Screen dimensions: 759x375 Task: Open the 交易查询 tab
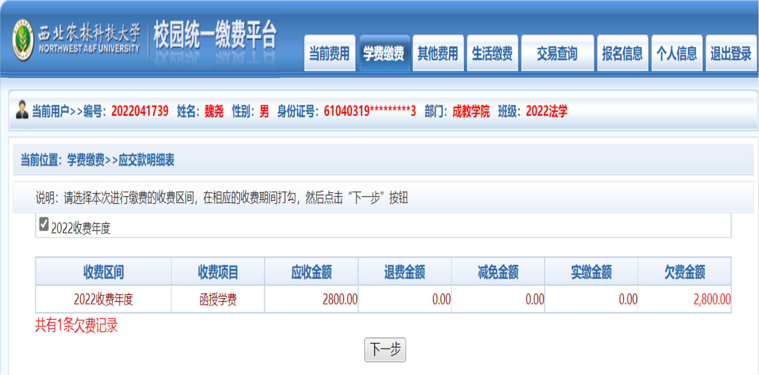[x=557, y=54]
